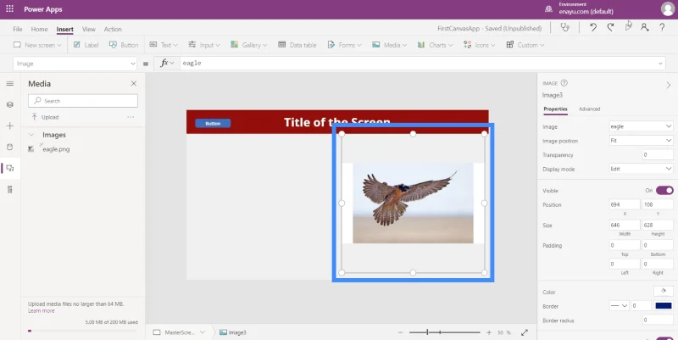Open the Data sources cylinder icon
The image size is (678, 340).
tap(10, 147)
